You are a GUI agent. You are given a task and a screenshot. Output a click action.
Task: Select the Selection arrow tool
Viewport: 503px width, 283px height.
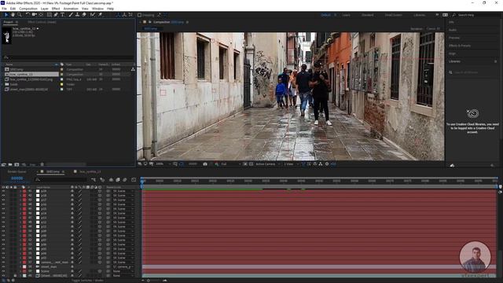coord(6,15)
